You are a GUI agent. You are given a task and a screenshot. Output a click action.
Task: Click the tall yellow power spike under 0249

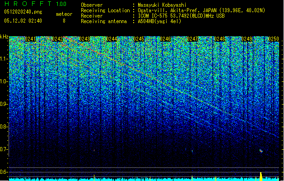tap(261, 176)
